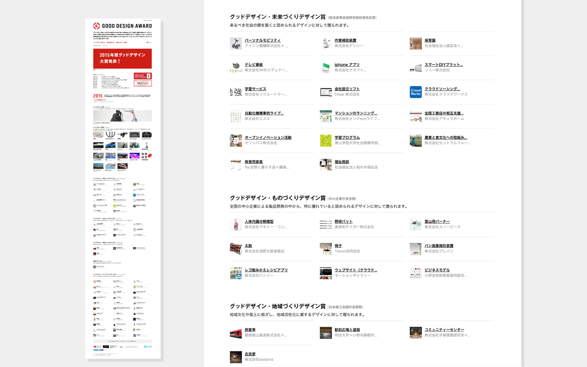Click the personal mobility thumbnail image
Screen dimensions: 587x367
[236, 43]
